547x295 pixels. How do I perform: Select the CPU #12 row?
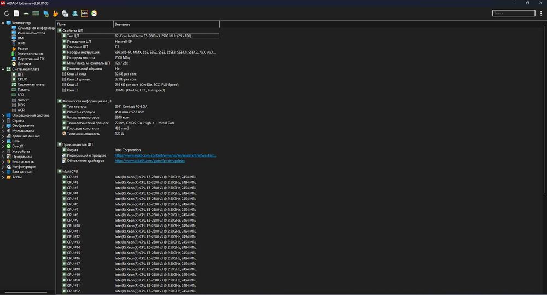click(x=140, y=236)
